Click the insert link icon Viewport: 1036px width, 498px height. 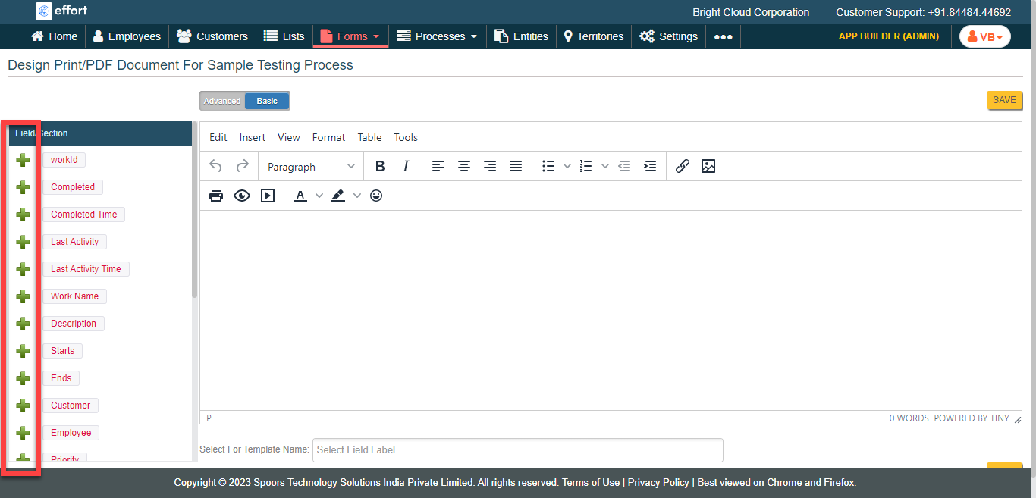tap(682, 167)
